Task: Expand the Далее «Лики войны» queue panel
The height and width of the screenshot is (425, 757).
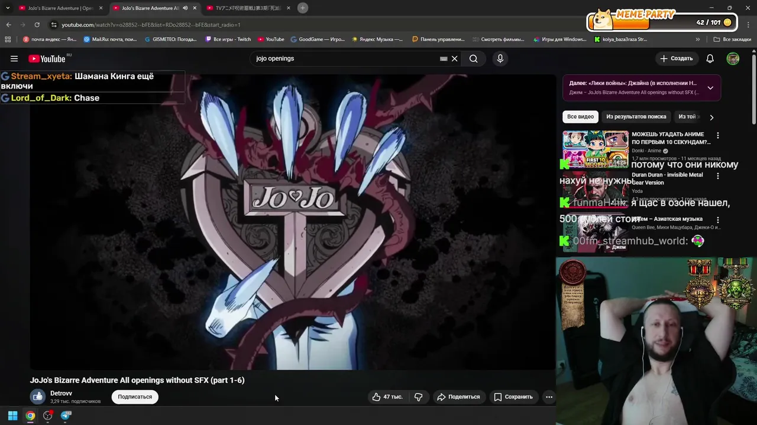Action: point(710,88)
